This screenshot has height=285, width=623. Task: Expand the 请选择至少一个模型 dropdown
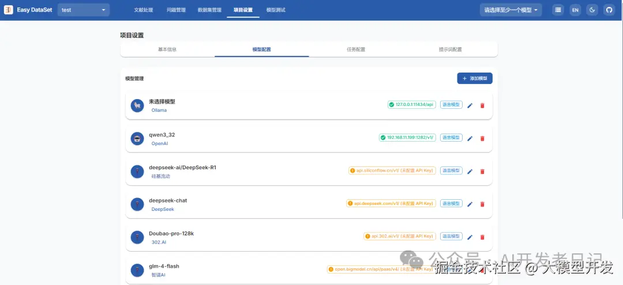point(511,10)
